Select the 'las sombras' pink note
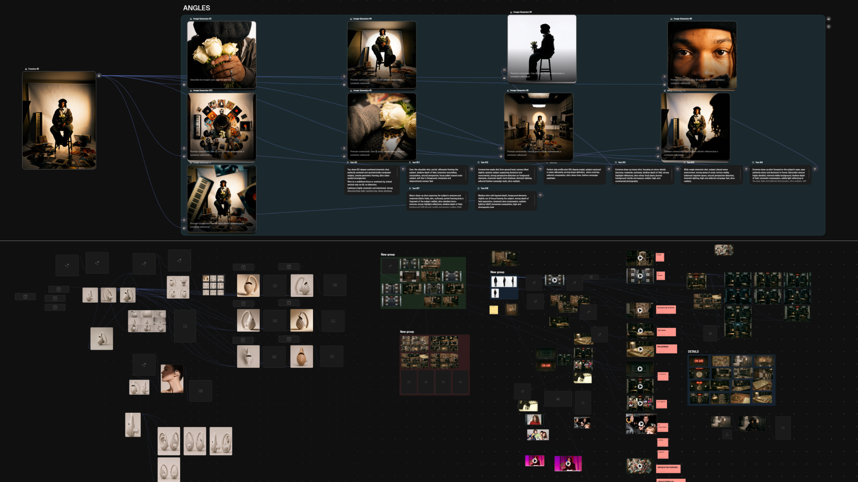This screenshot has width=858, height=482. point(666,349)
